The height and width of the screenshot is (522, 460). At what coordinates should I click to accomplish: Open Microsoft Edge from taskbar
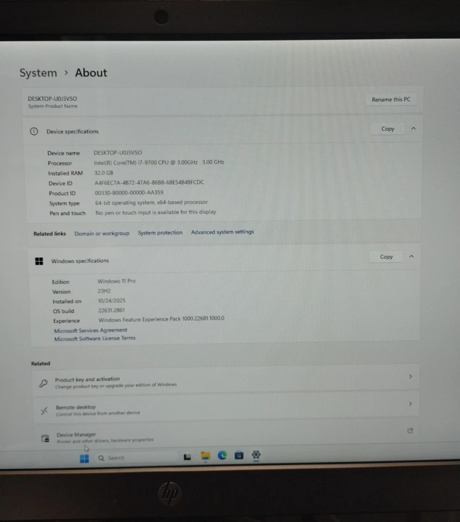(222, 455)
